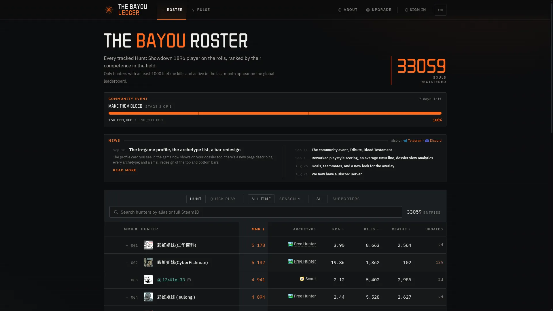Click KDA value 19.86
Screen dimensions: 553x311
tap(338, 263)
